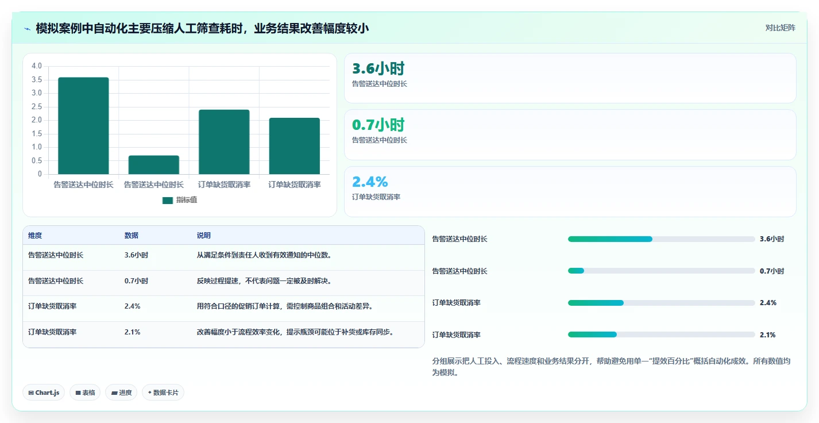Click the shortest chart bar at 0.7

154,165
